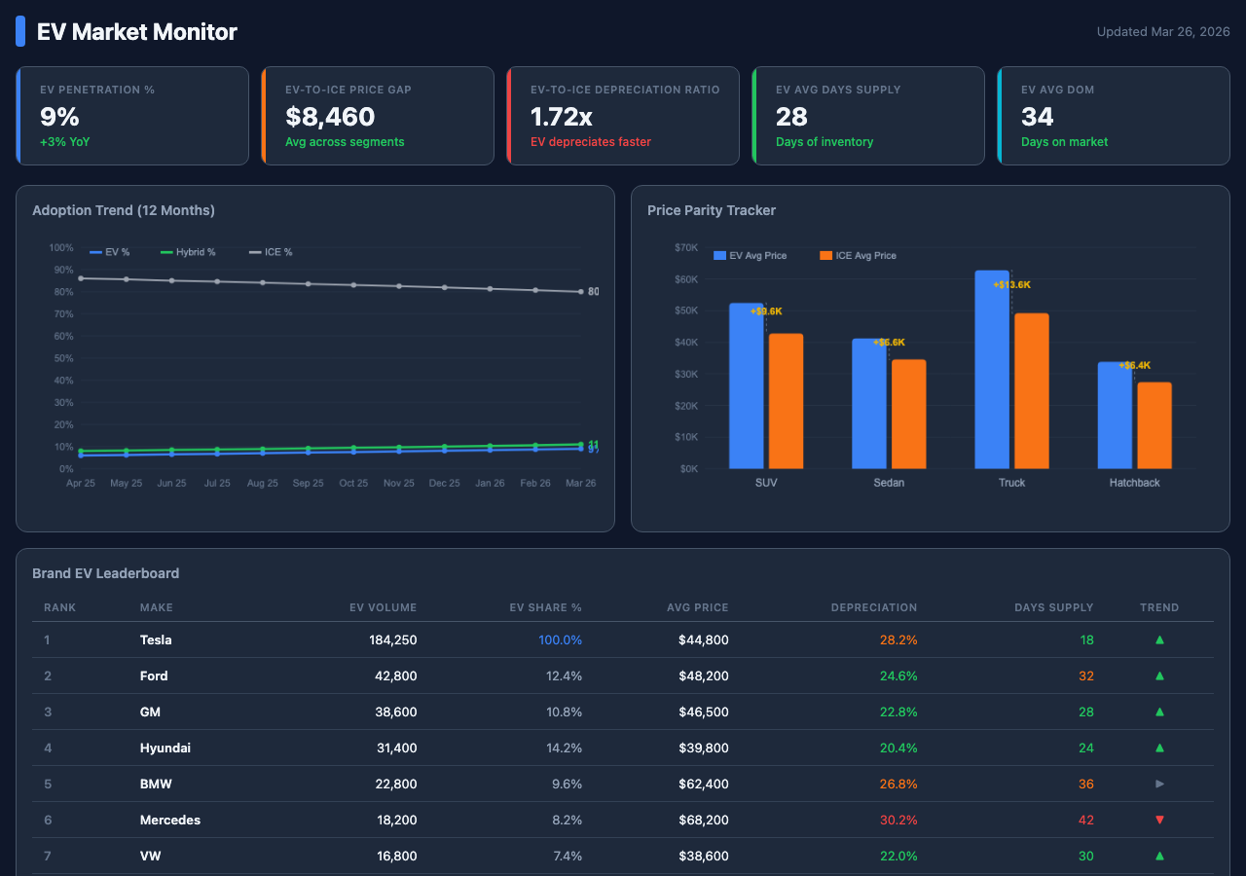Toggle ICE % legend entry
The height and width of the screenshot is (876, 1246).
click(271, 252)
